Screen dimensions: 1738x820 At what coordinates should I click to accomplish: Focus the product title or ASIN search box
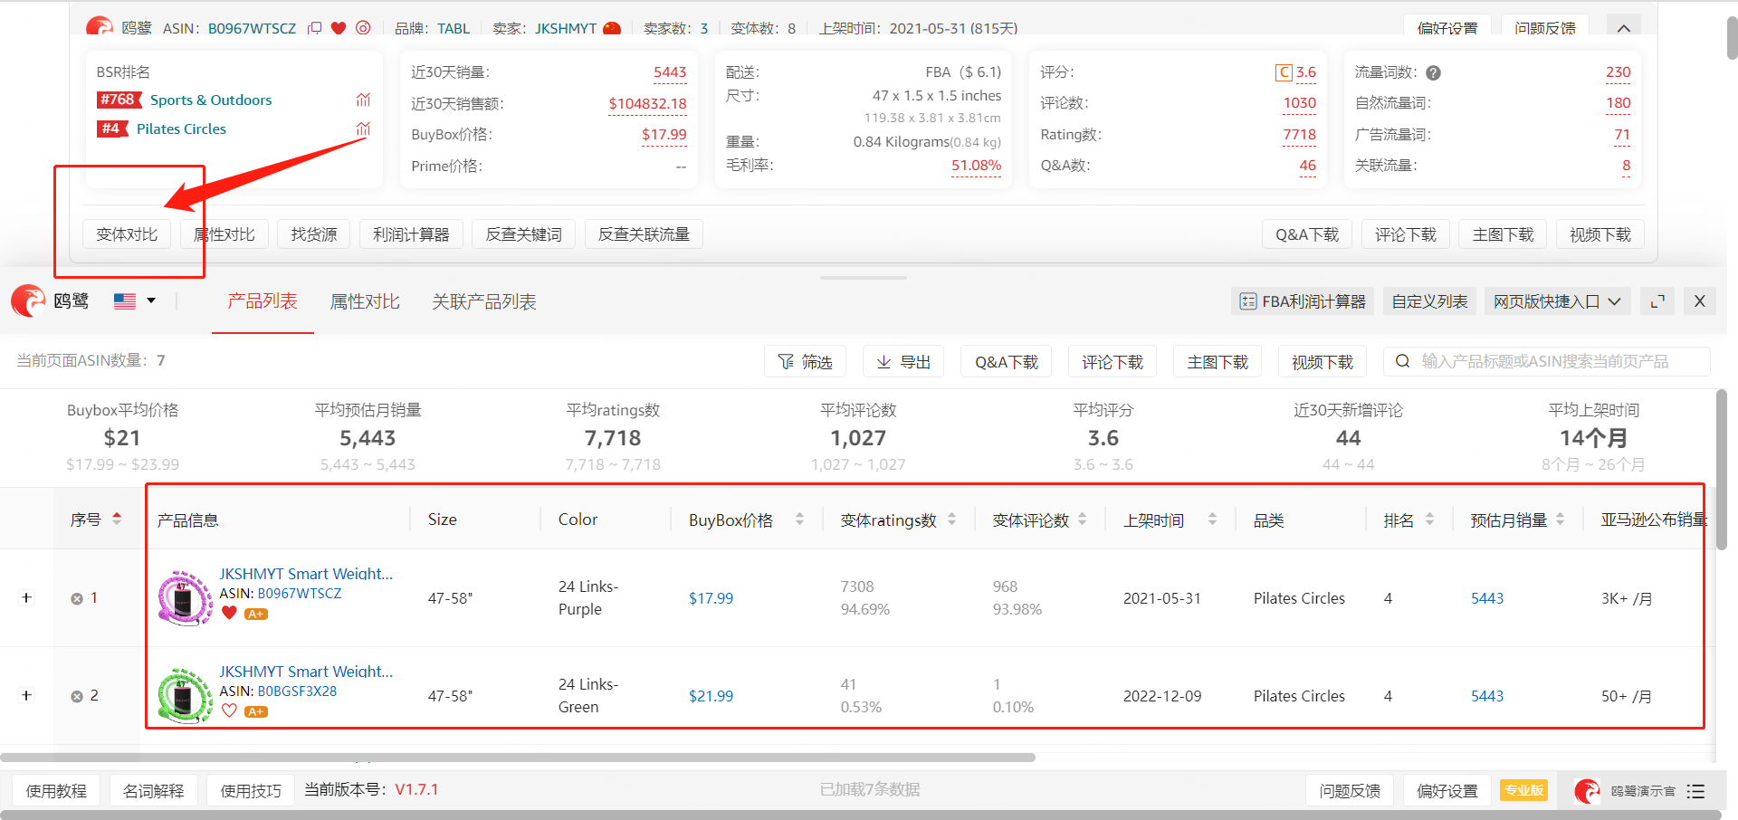(1547, 361)
